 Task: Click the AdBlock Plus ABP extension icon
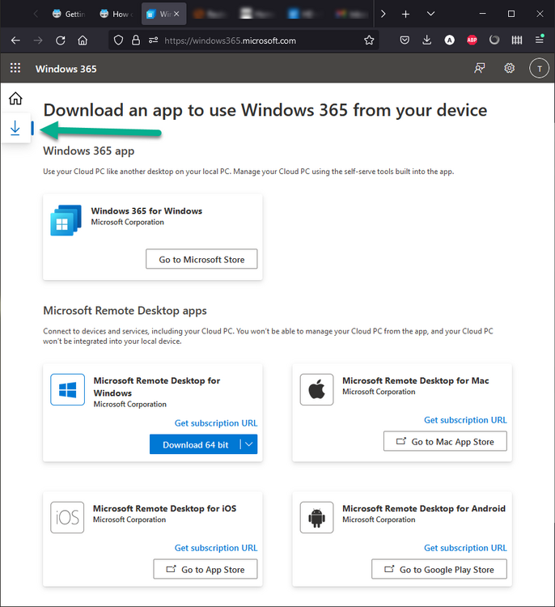pyautogui.click(x=472, y=40)
